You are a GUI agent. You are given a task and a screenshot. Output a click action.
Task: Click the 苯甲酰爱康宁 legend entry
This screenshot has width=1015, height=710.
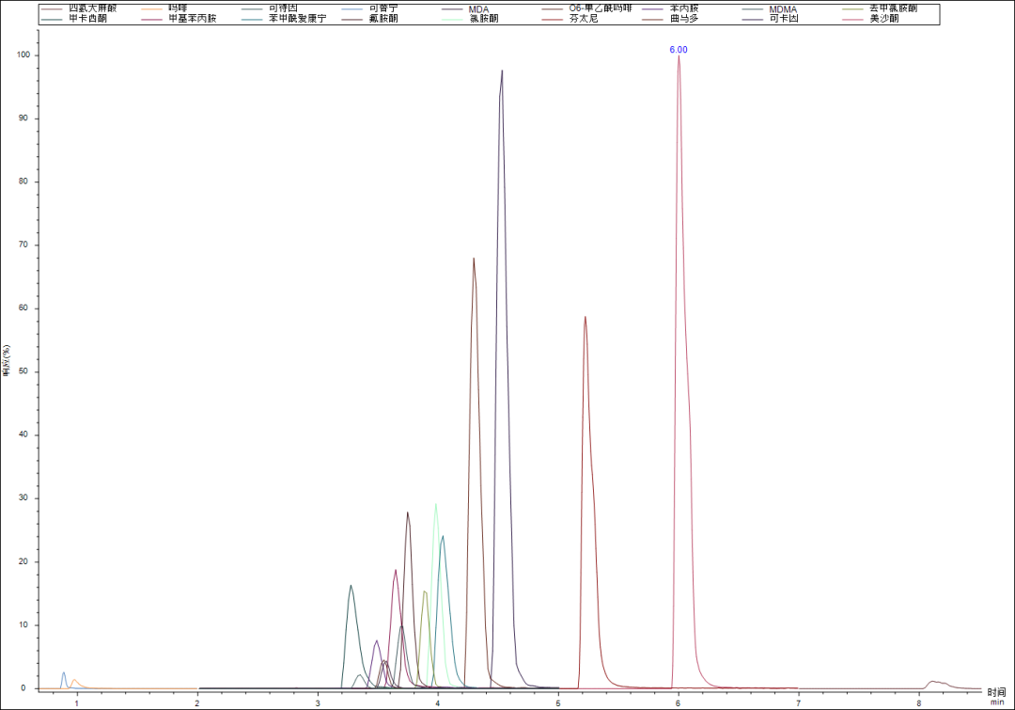coord(284,18)
